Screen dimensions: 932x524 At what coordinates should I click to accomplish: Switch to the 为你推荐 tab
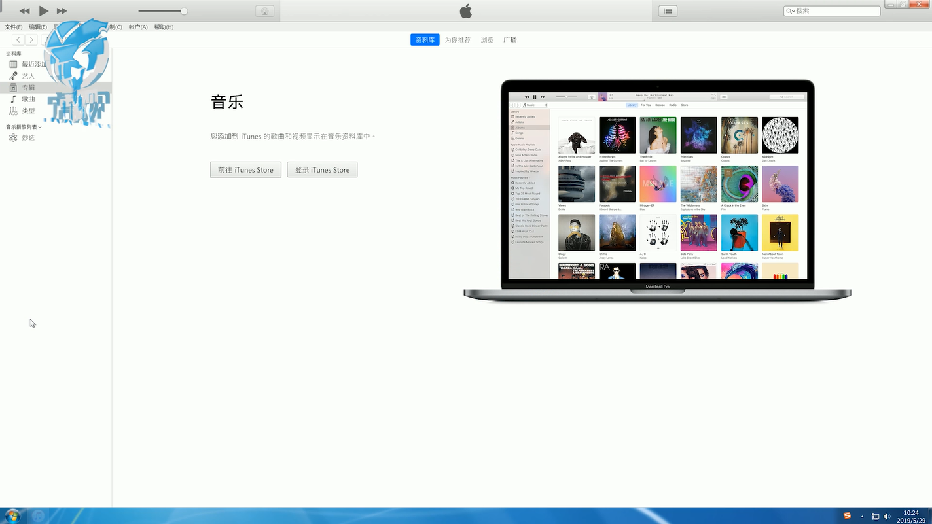[x=457, y=40]
